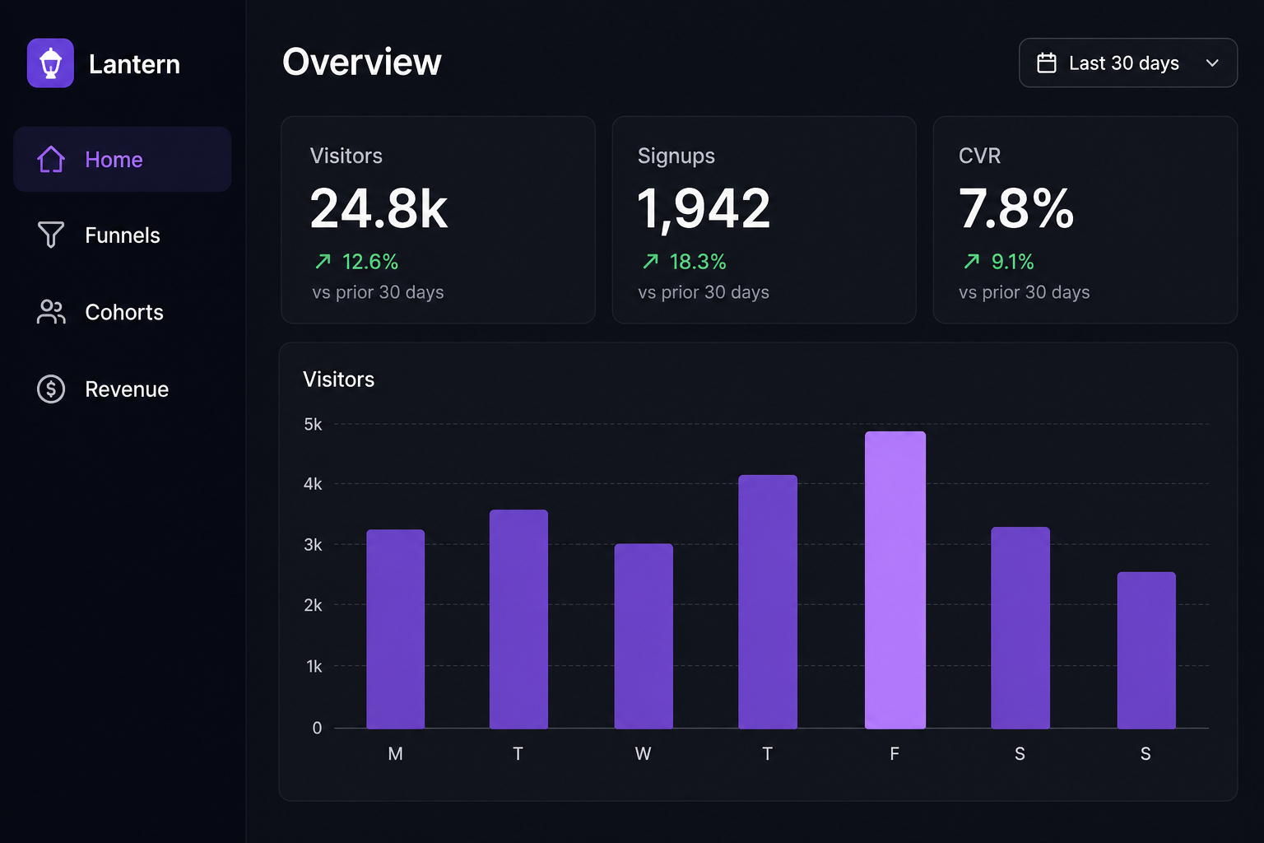Click the 1k axis label

[314, 666]
